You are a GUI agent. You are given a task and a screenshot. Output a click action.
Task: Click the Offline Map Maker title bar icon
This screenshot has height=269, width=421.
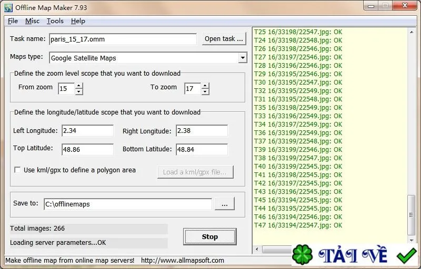(8, 7)
